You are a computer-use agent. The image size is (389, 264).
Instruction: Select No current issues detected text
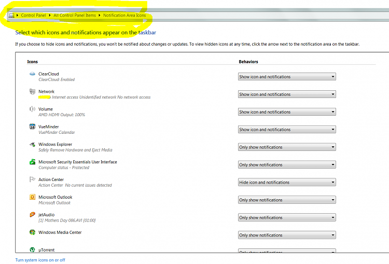click(88, 185)
